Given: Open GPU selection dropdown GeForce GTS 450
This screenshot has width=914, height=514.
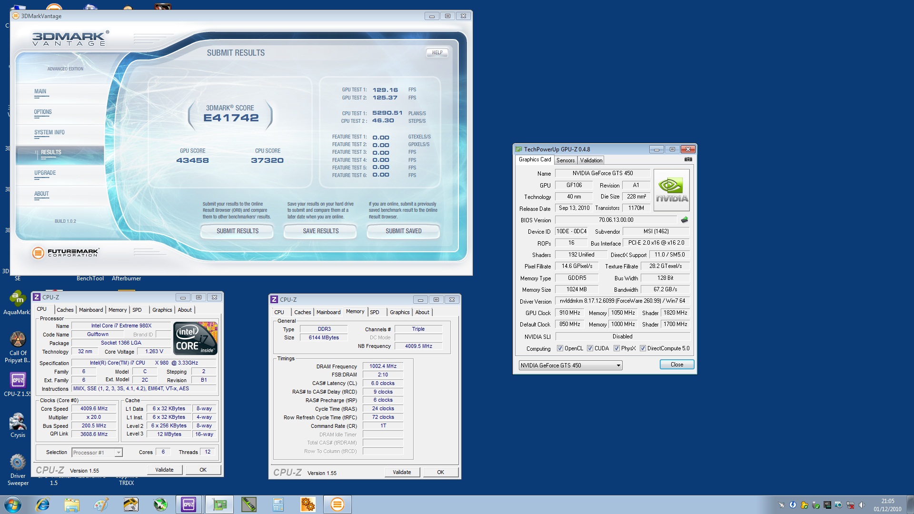Looking at the screenshot, I should click(570, 366).
